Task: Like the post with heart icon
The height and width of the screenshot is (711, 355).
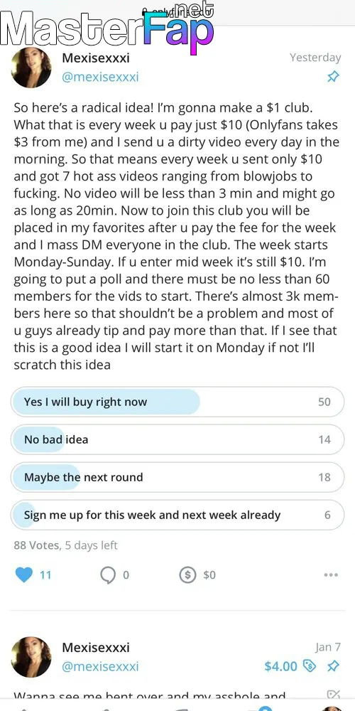Action: pyautogui.click(x=24, y=575)
